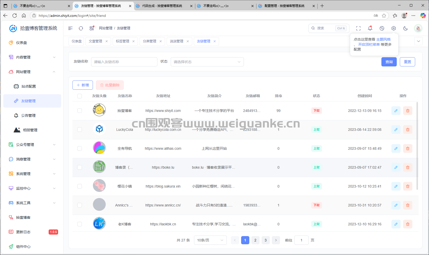Viewport: 429px width, 255px height.
Task: Collapse the 网站管理 sidebar menu
Action: [x=32, y=72]
